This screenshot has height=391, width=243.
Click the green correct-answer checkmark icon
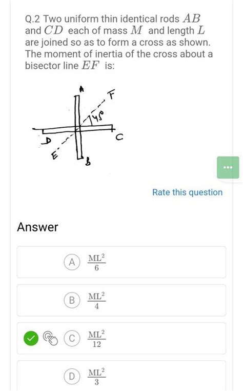[x=31, y=338]
